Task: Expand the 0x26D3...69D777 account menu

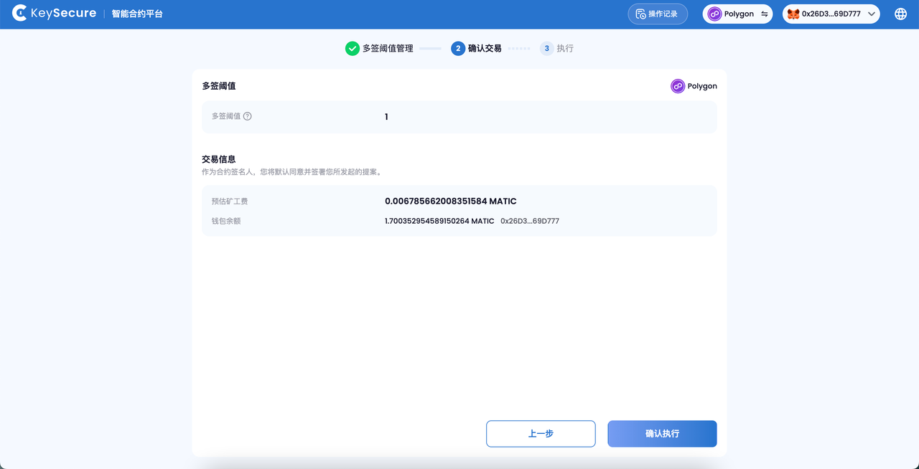Action: (x=826, y=14)
